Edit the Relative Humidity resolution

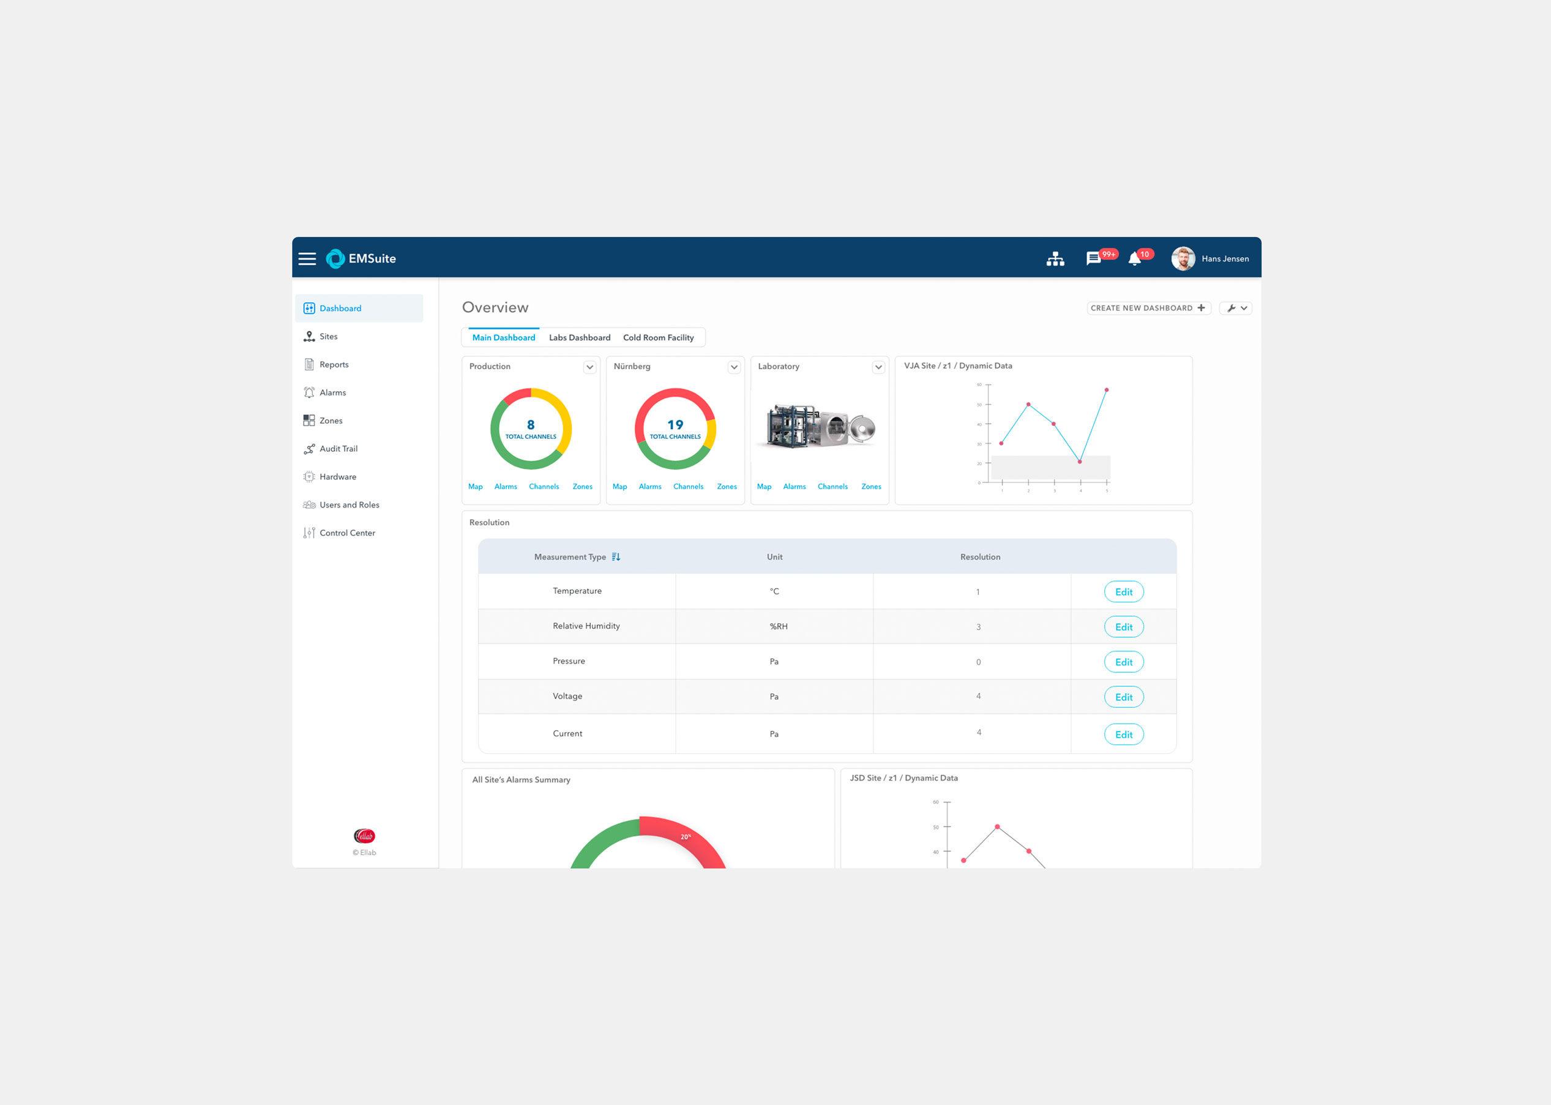tap(1123, 627)
